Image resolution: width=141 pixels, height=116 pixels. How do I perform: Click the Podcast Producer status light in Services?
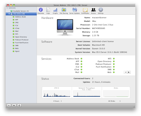coord(114,64)
